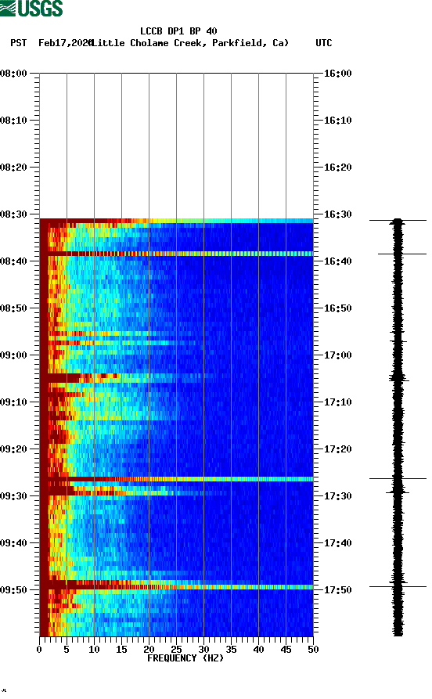
Task: Click the "17:00" UTC time label
Action: pyautogui.click(x=337, y=355)
